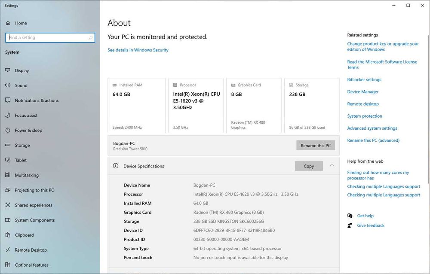Select the Installed RAM 64.0 GB card
Viewport: 430px width, 274px height.
[x=137, y=106]
